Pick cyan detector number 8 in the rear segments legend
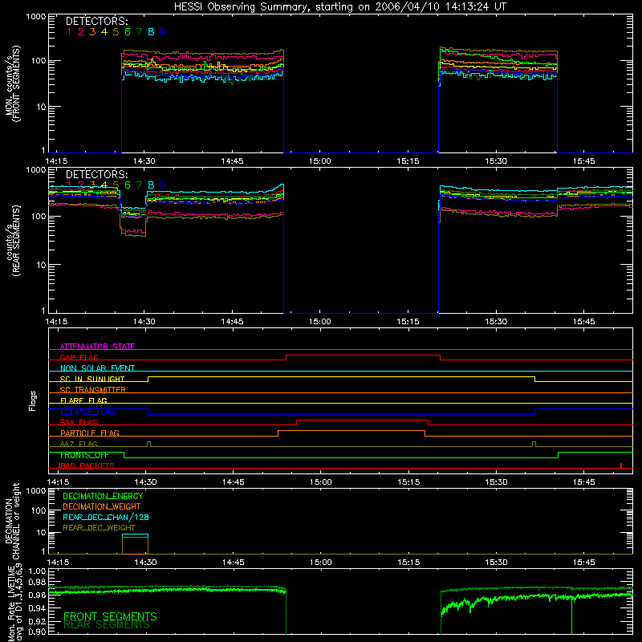The image size is (642, 642). pyautogui.click(x=151, y=185)
